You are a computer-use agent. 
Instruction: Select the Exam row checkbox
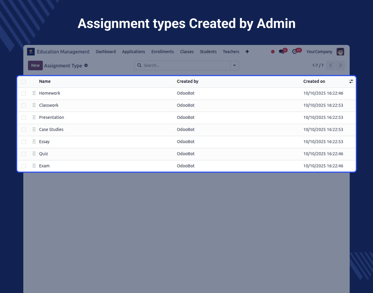[24, 166]
